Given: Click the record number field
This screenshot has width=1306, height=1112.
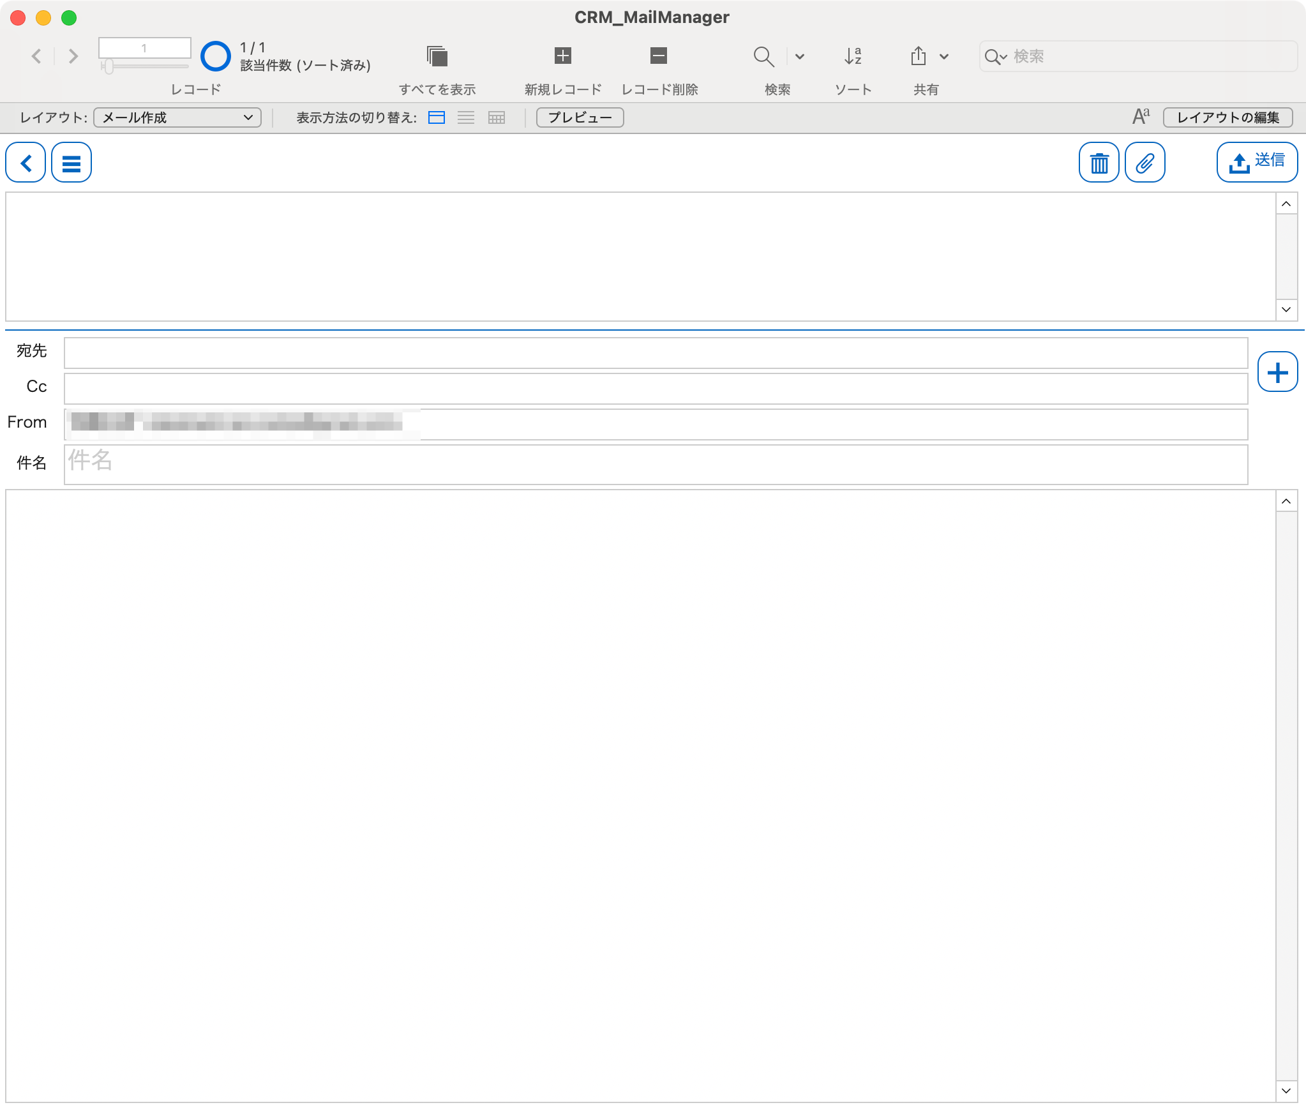Looking at the screenshot, I should (144, 48).
